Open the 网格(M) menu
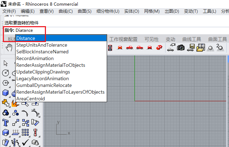 152,11
